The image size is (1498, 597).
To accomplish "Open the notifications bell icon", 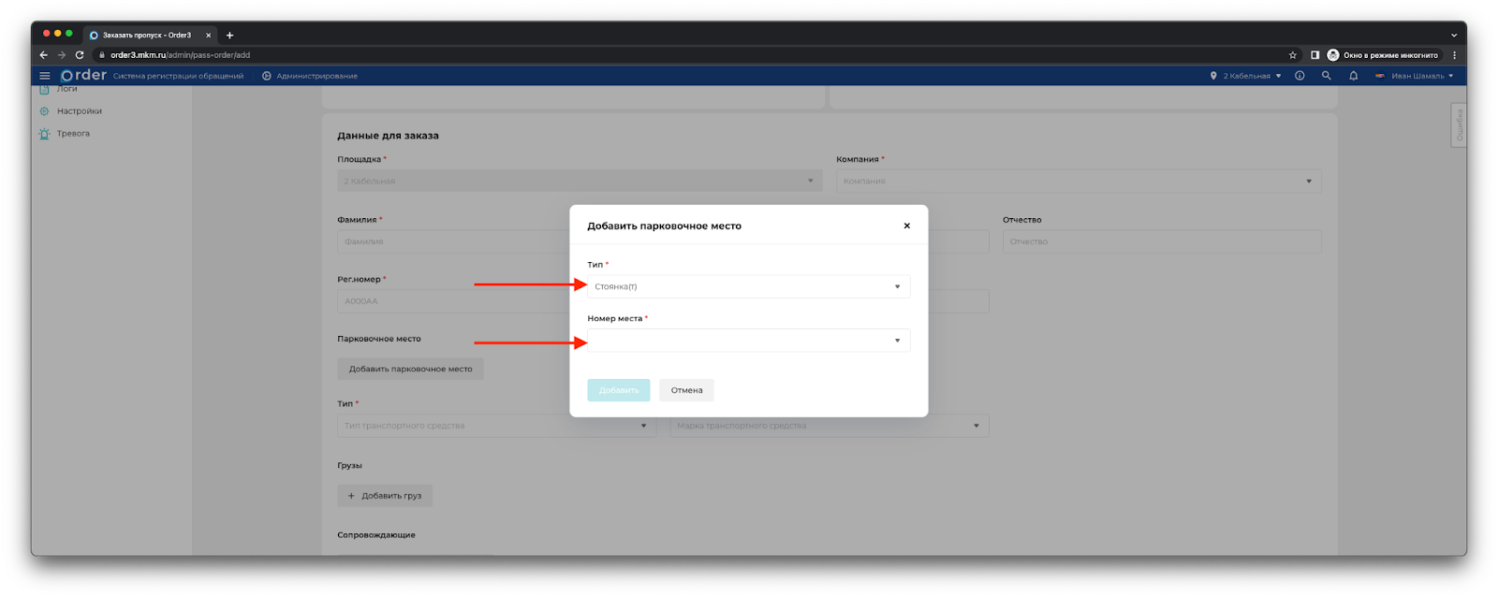I will tap(1353, 76).
